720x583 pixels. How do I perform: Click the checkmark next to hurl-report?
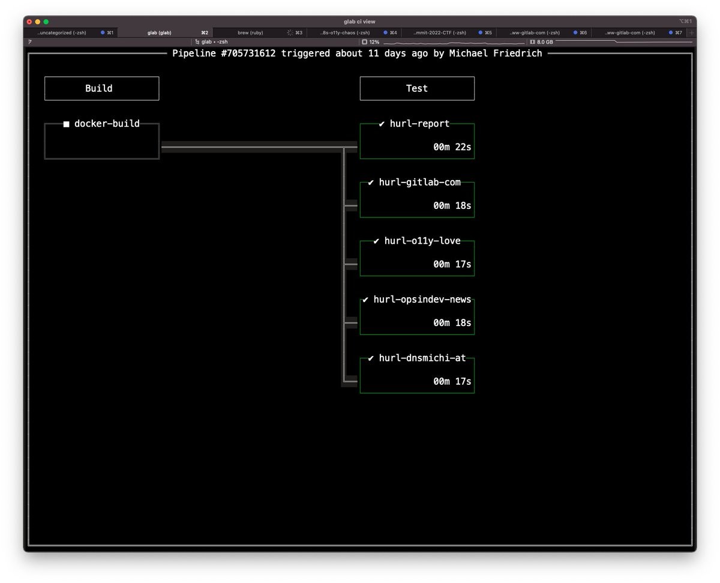382,124
